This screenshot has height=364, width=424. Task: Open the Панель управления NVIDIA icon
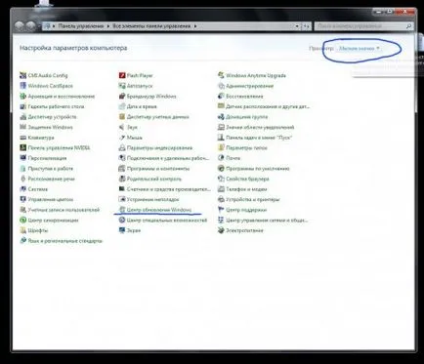click(22, 147)
